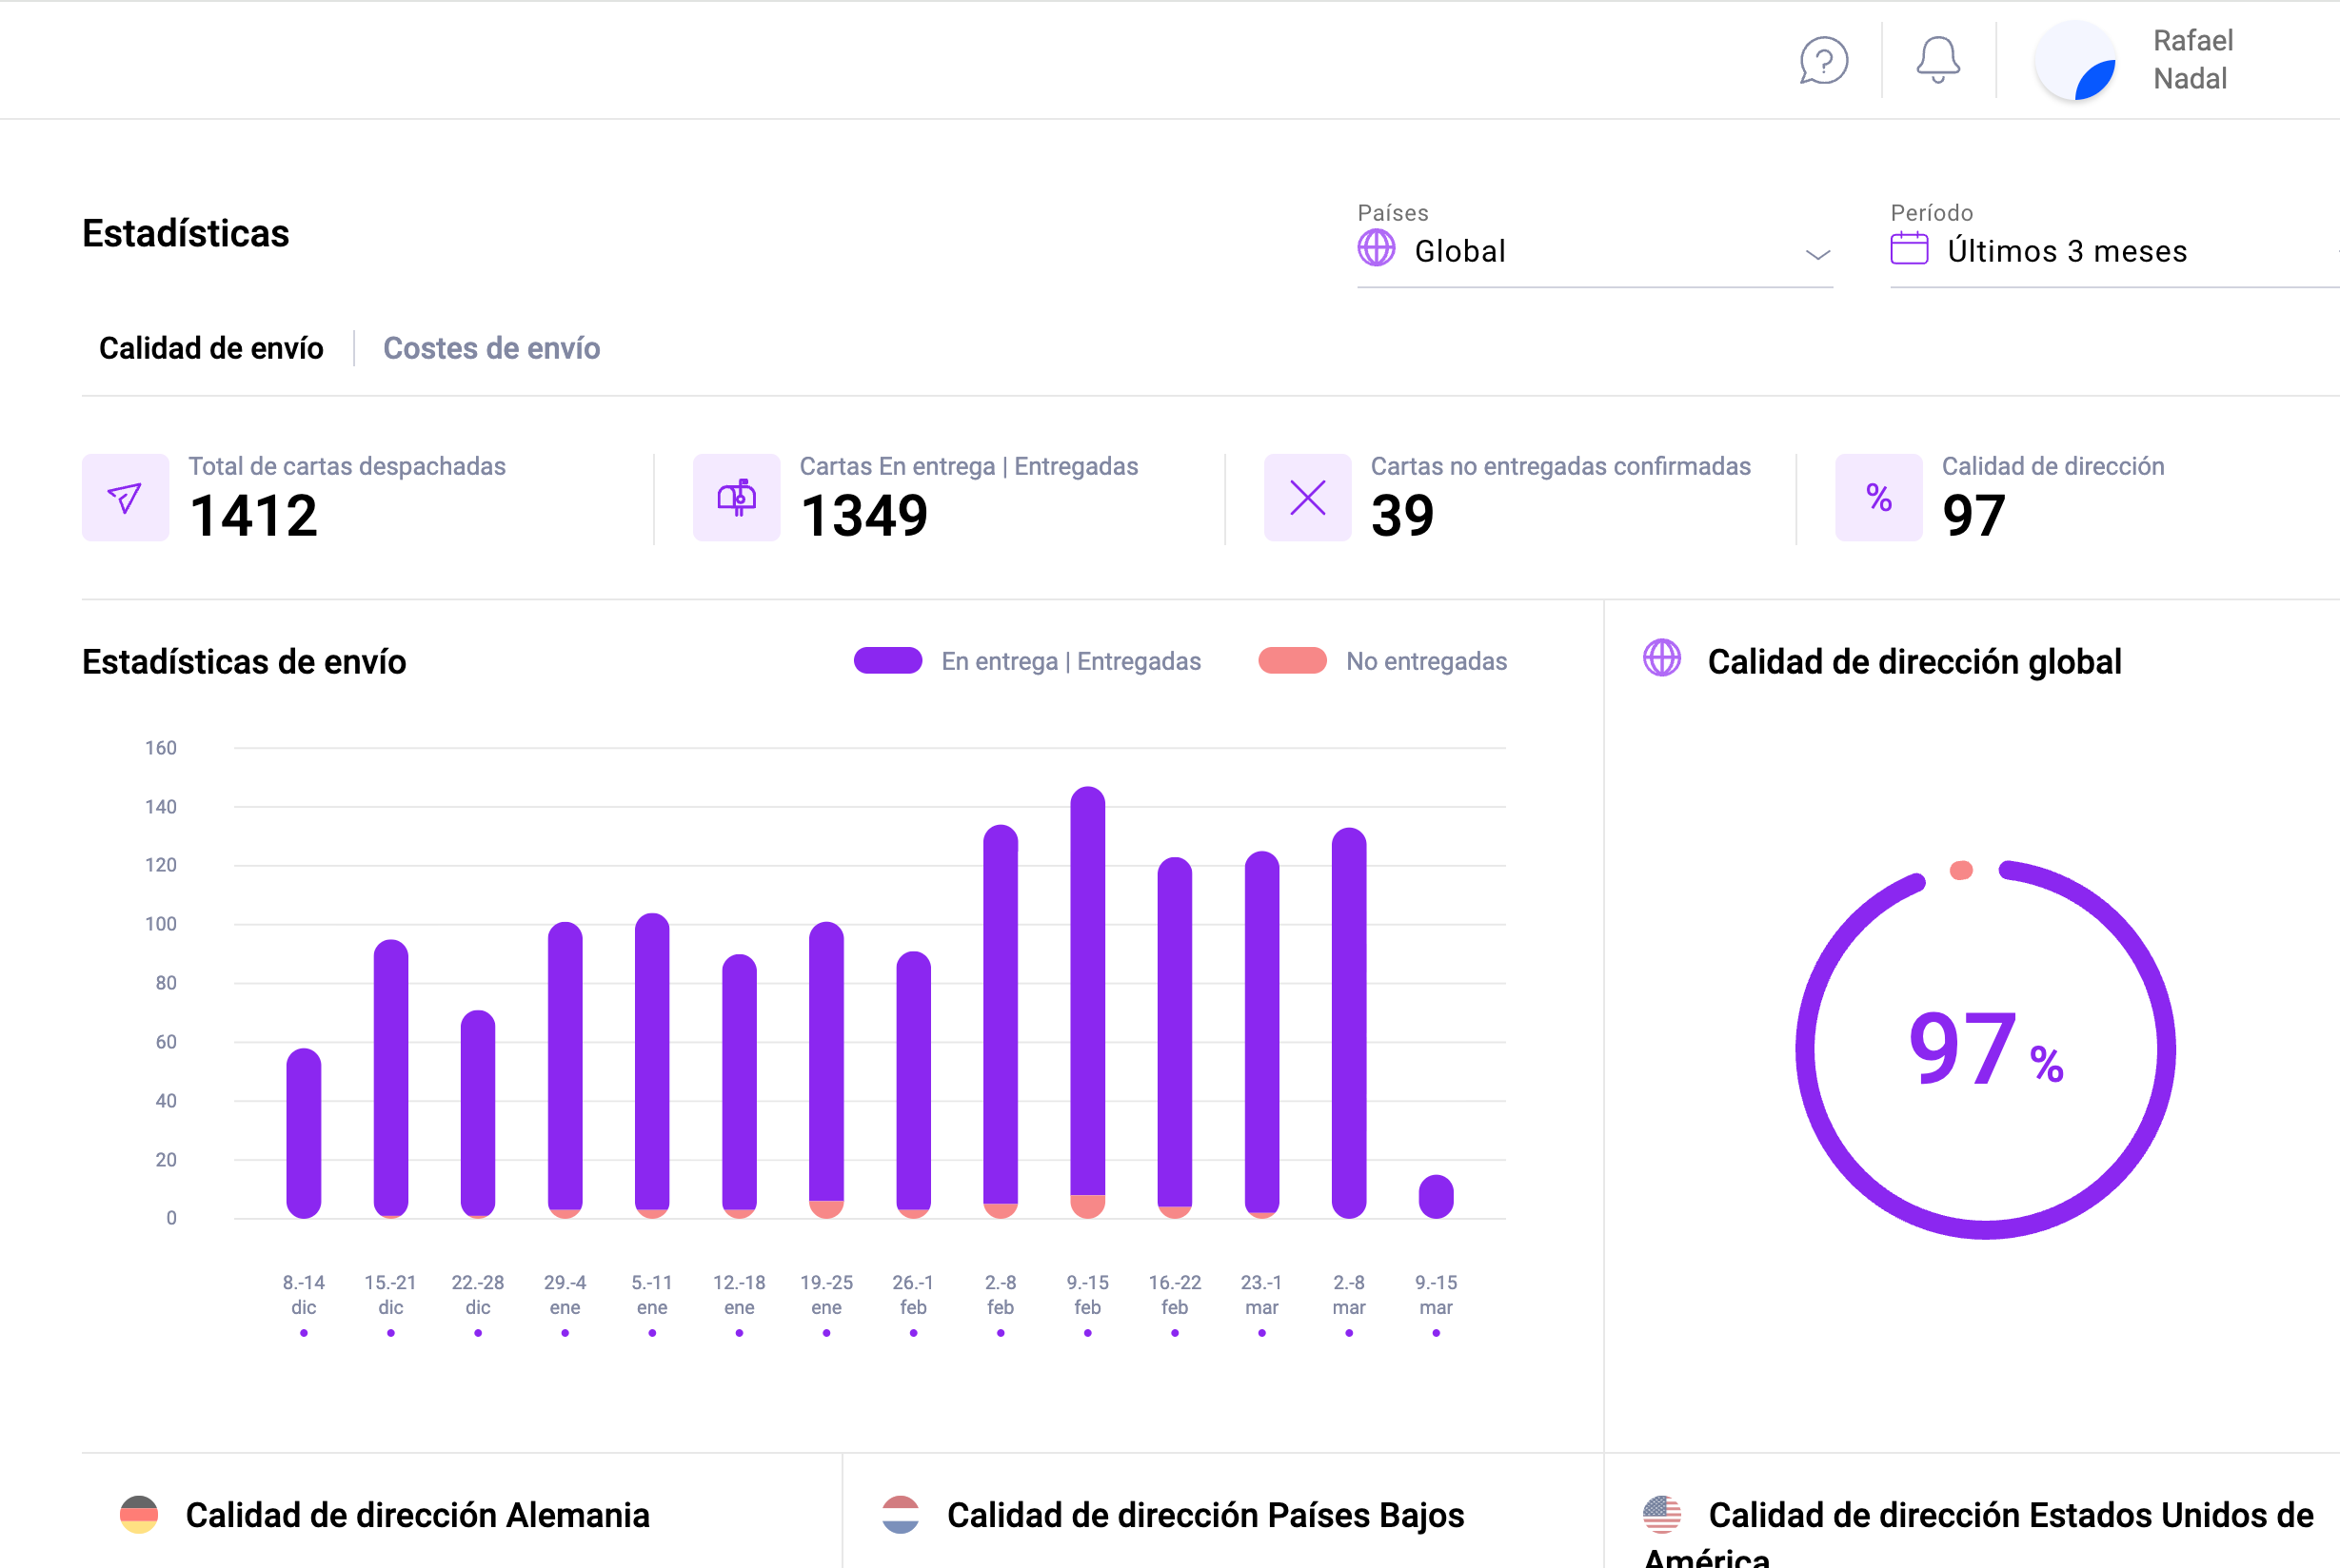Open Rafael Nadal profile avatar

(x=2076, y=61)
